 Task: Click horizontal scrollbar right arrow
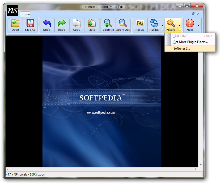click(196, 169)
